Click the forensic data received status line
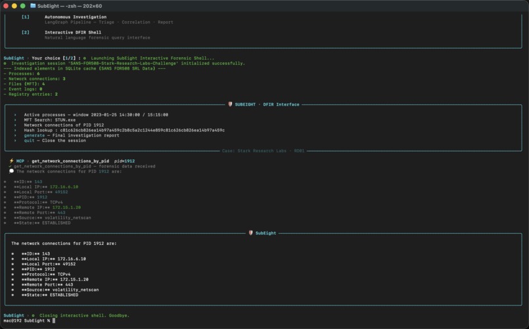The image size is (529, 329). click(85, 166)
